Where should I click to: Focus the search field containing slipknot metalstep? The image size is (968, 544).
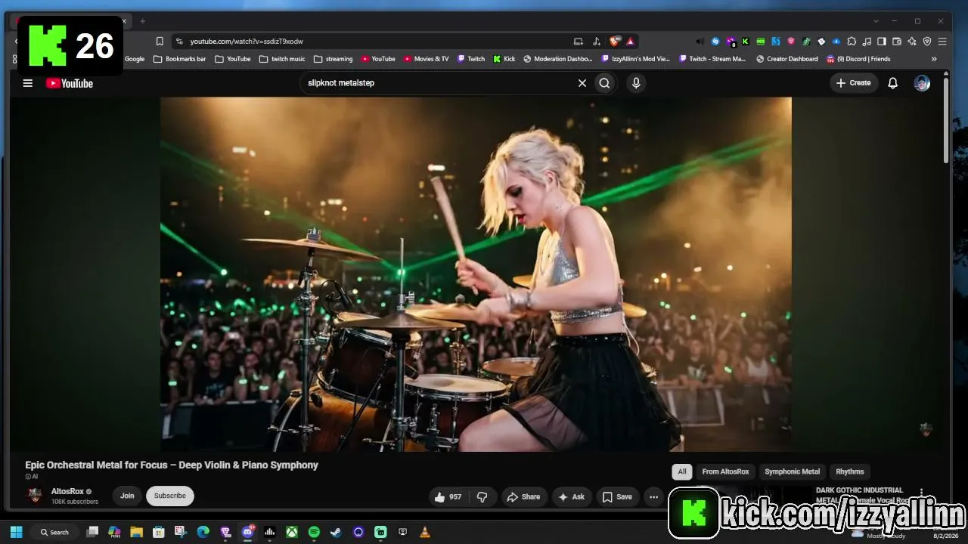pyautogui.click(x=438, y=83)
